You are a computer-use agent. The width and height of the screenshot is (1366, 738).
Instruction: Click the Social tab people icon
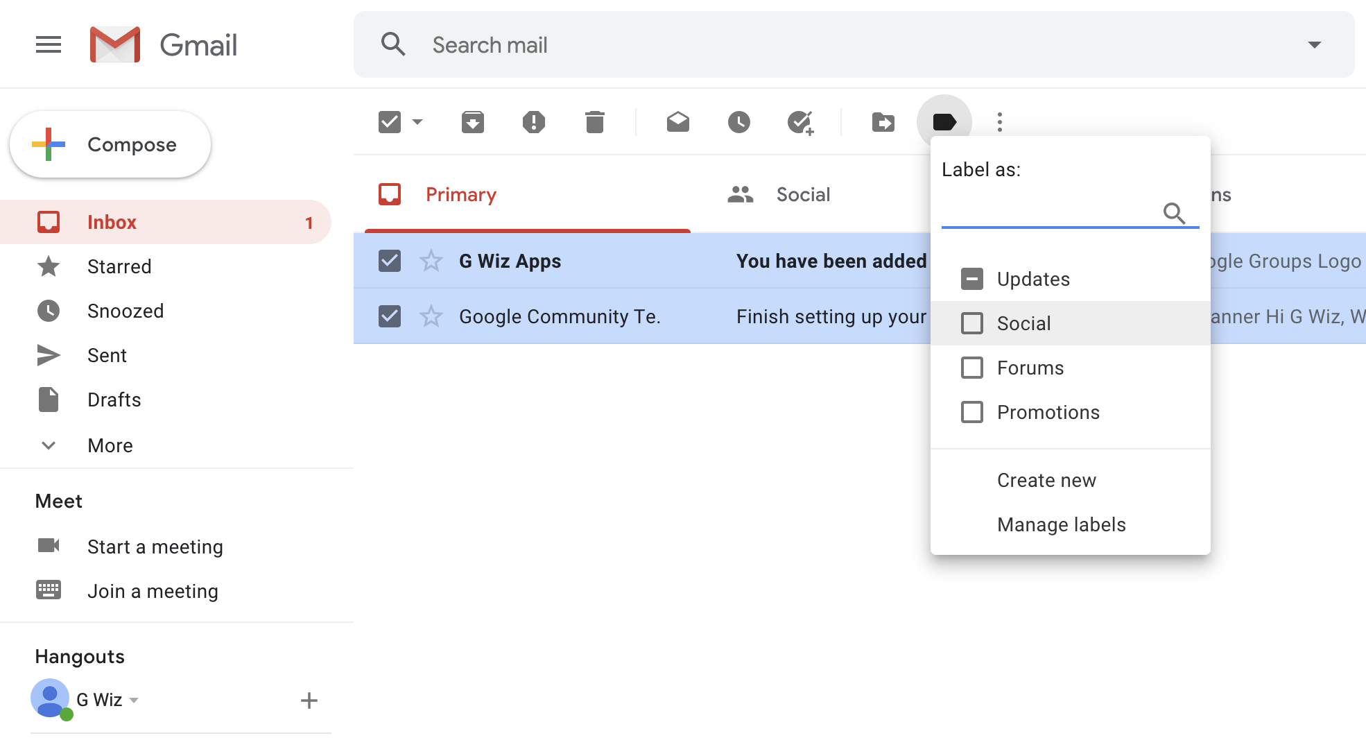click(741, 194)
